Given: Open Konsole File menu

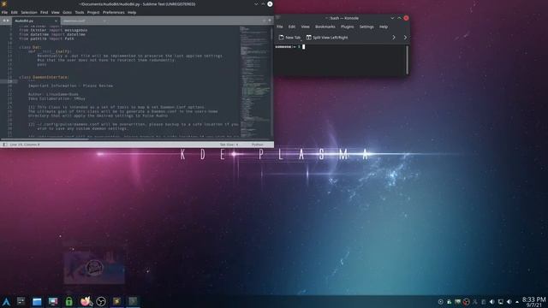Looking at the screenshot, I should (x=280, y=27).
